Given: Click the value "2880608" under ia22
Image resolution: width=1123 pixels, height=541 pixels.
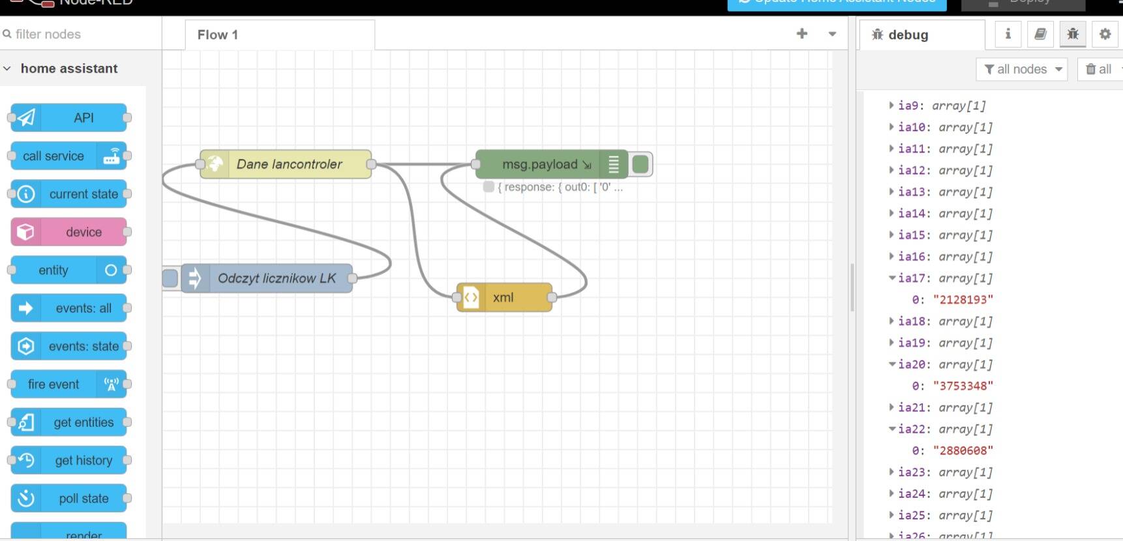Looking at the screenshot, I should (963, 450).
